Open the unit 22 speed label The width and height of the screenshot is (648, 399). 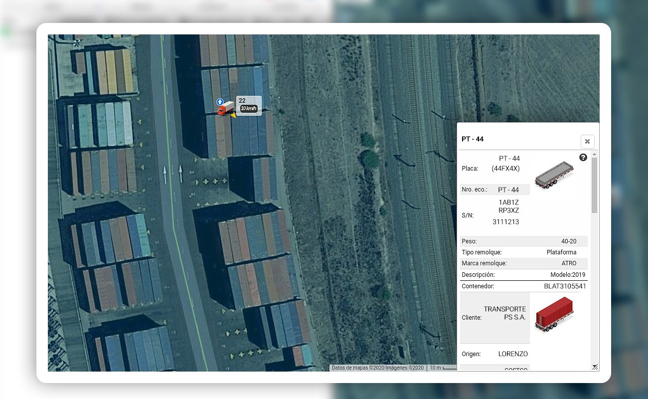tap(249, 105)
